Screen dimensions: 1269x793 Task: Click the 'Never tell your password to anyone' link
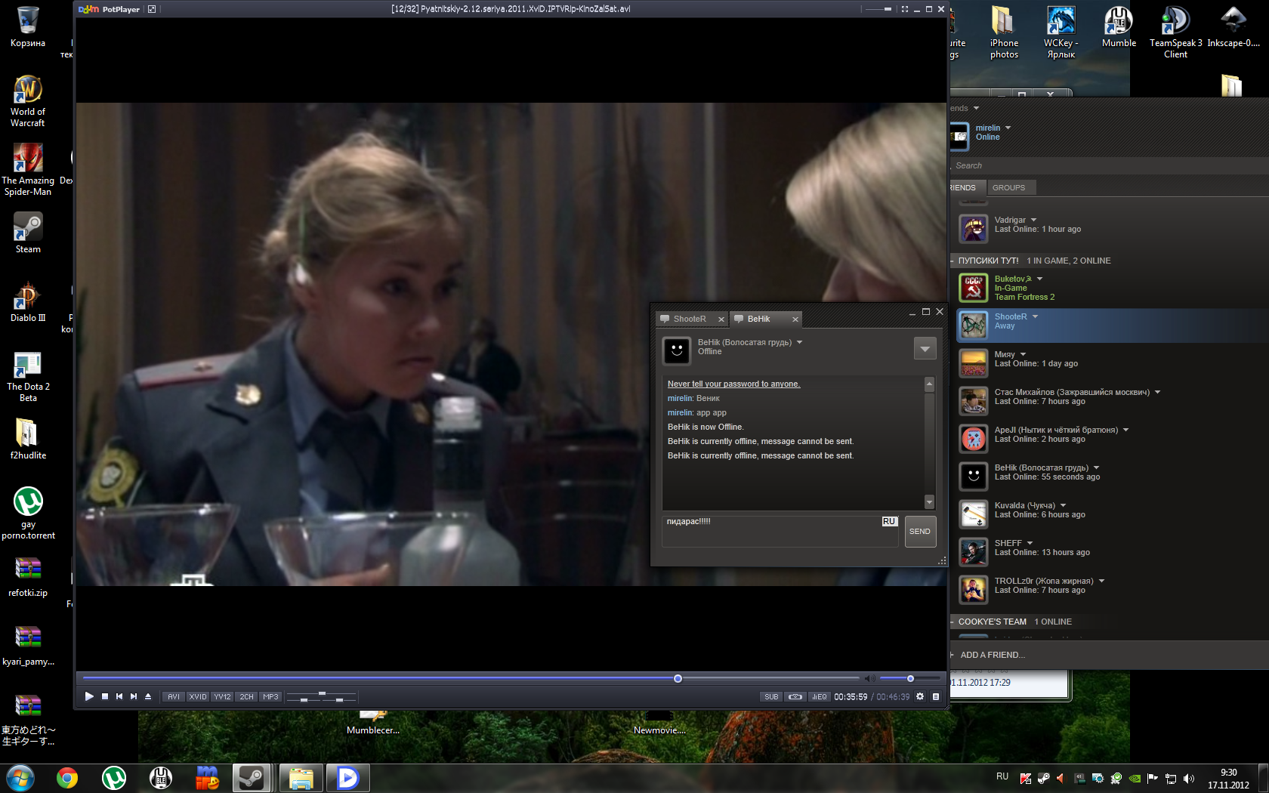[x=733, y=384]
